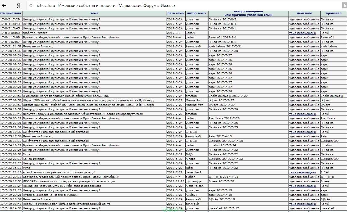Reload the page with the refresh icon
The width and height of the screenshot is (347, 212).
(x=31, y=5)
